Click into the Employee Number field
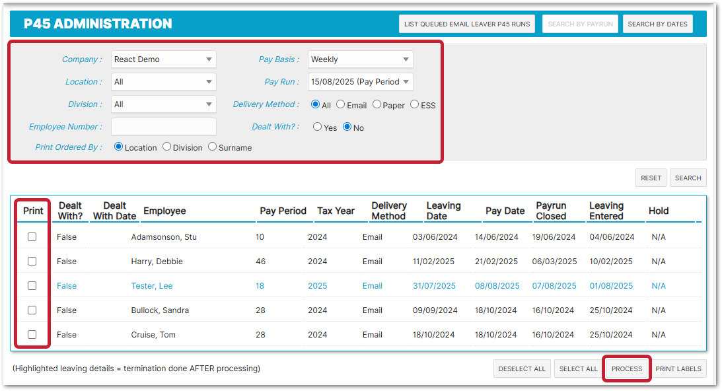Screen dimensions: 722x391 tap(163, 127)
